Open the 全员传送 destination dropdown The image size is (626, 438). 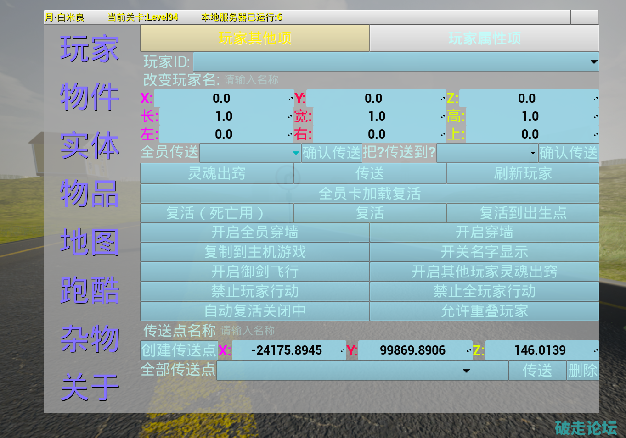[250, 153]
